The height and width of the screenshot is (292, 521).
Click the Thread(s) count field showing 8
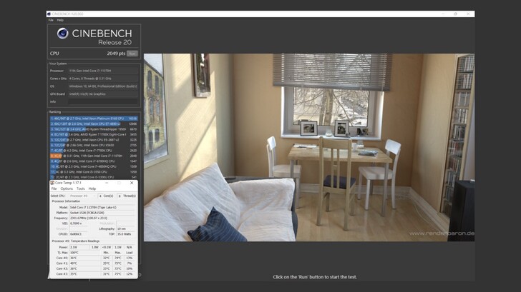click(120, 196)
